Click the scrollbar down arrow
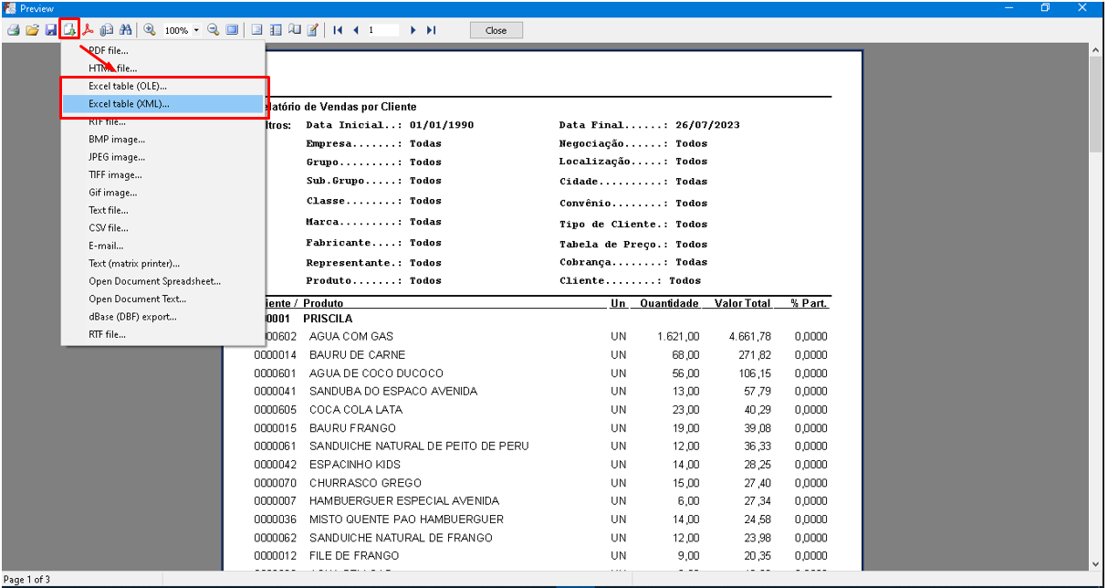 [1096, 564]
